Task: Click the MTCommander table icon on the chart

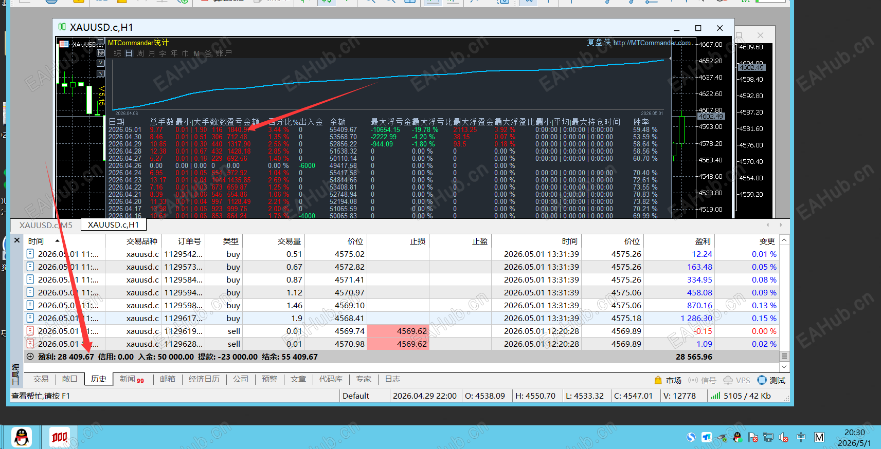Action: [x=64, y=44]
